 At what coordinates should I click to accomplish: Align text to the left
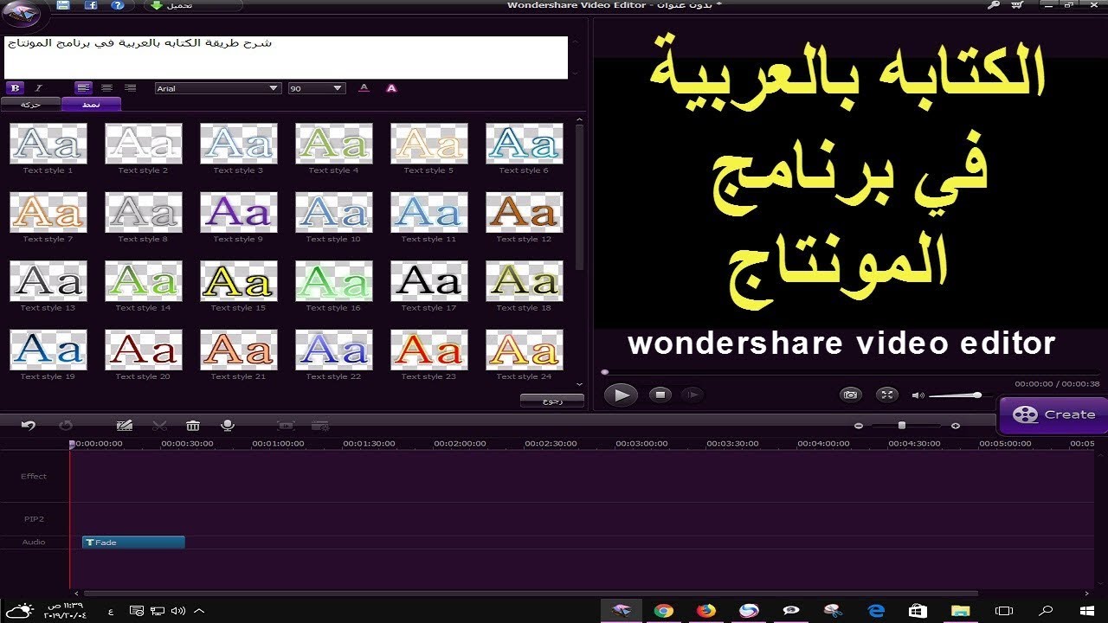point(83,88)
